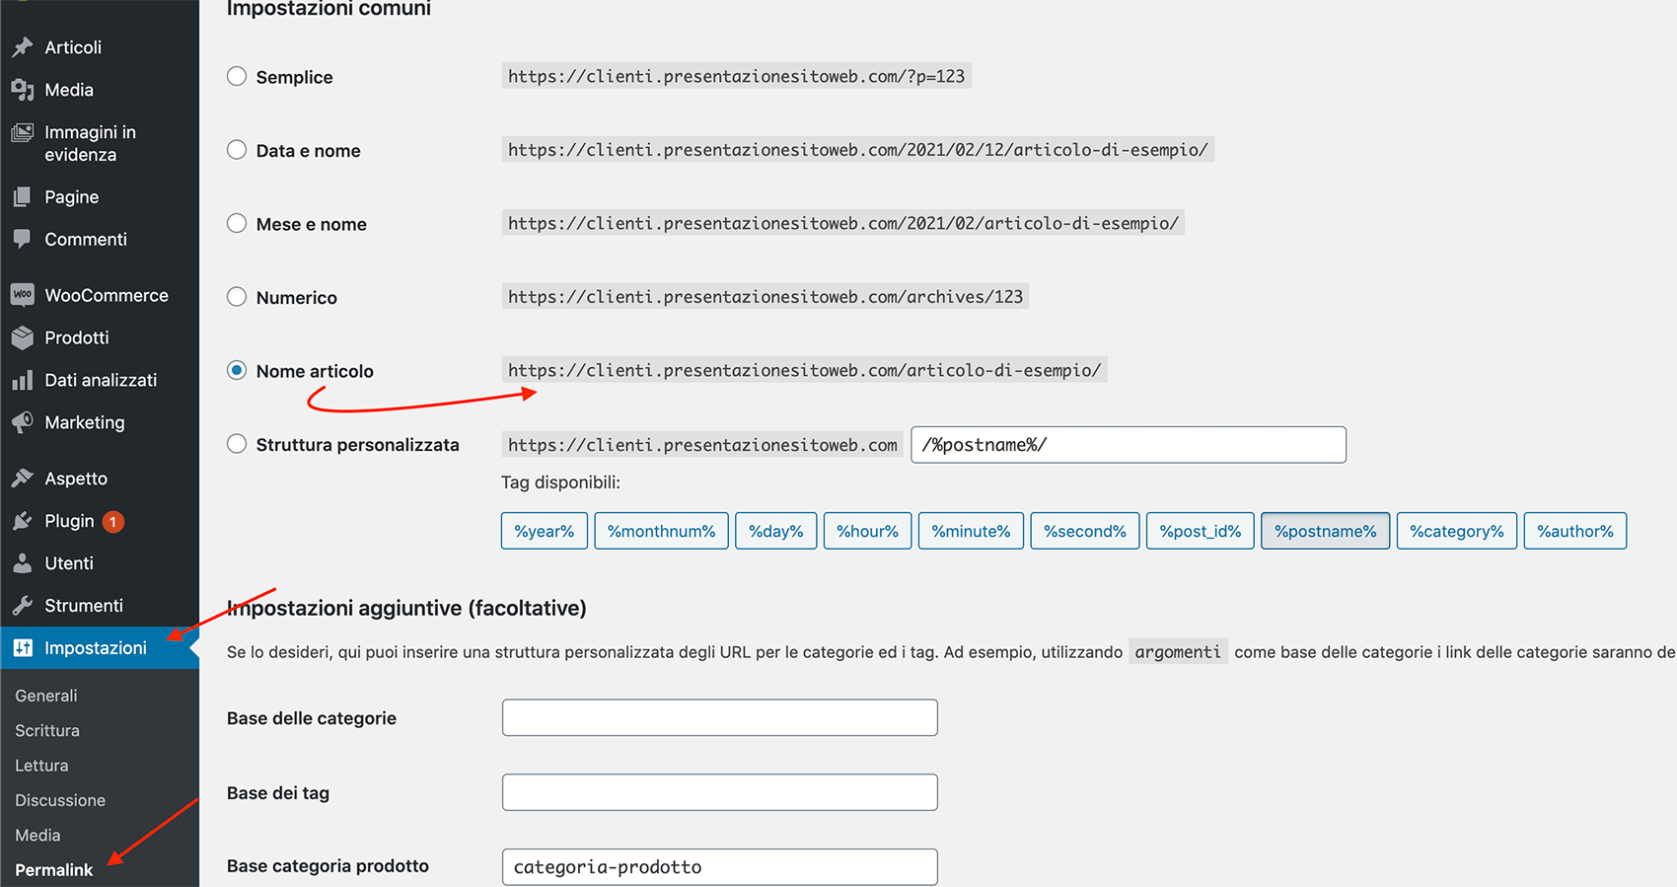The image size is (1677, 887).
Task: Insert the %minute% tag
Action: [x=972, y=531]
